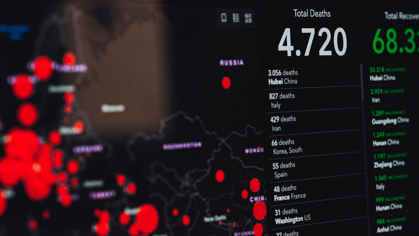This screenshot has width=419, height=236.
Task: Open the bookmarks icon on the map toolbar
Action: coord(224,18)
